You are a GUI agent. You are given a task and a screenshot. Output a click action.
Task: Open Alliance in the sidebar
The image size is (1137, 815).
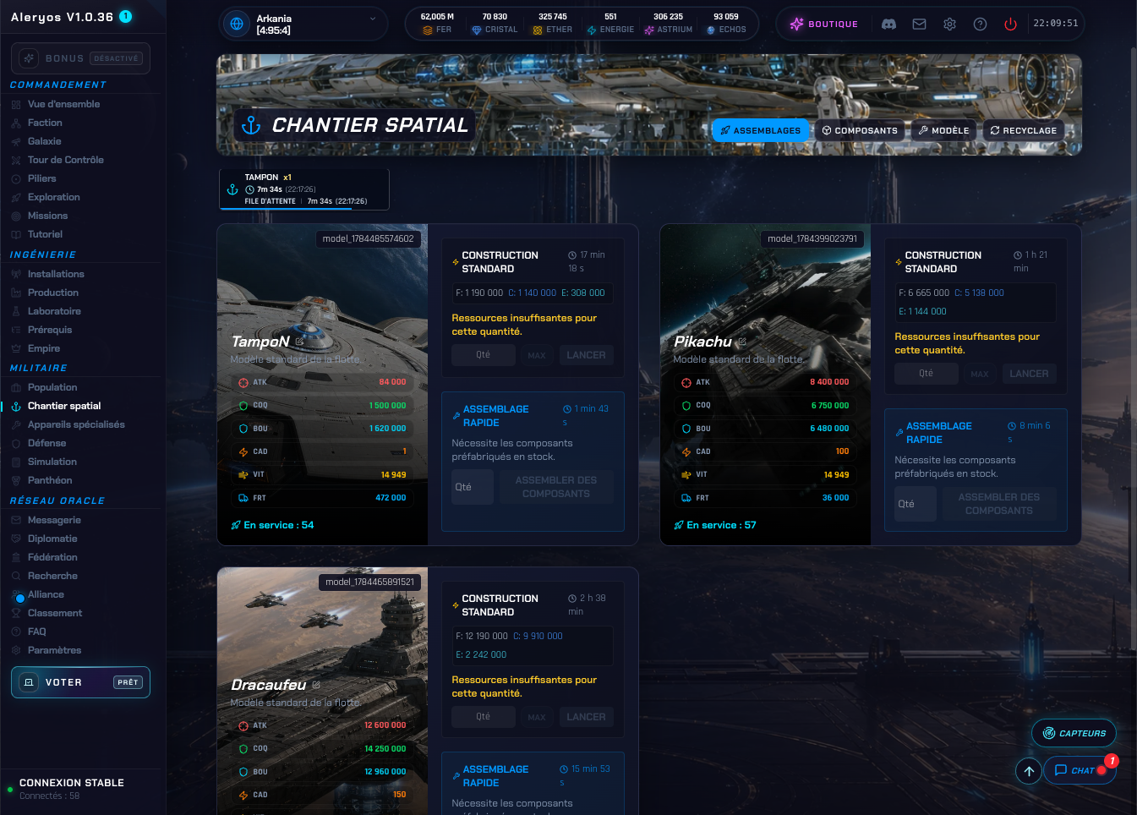pyautogui.click(x=46, y=595)
